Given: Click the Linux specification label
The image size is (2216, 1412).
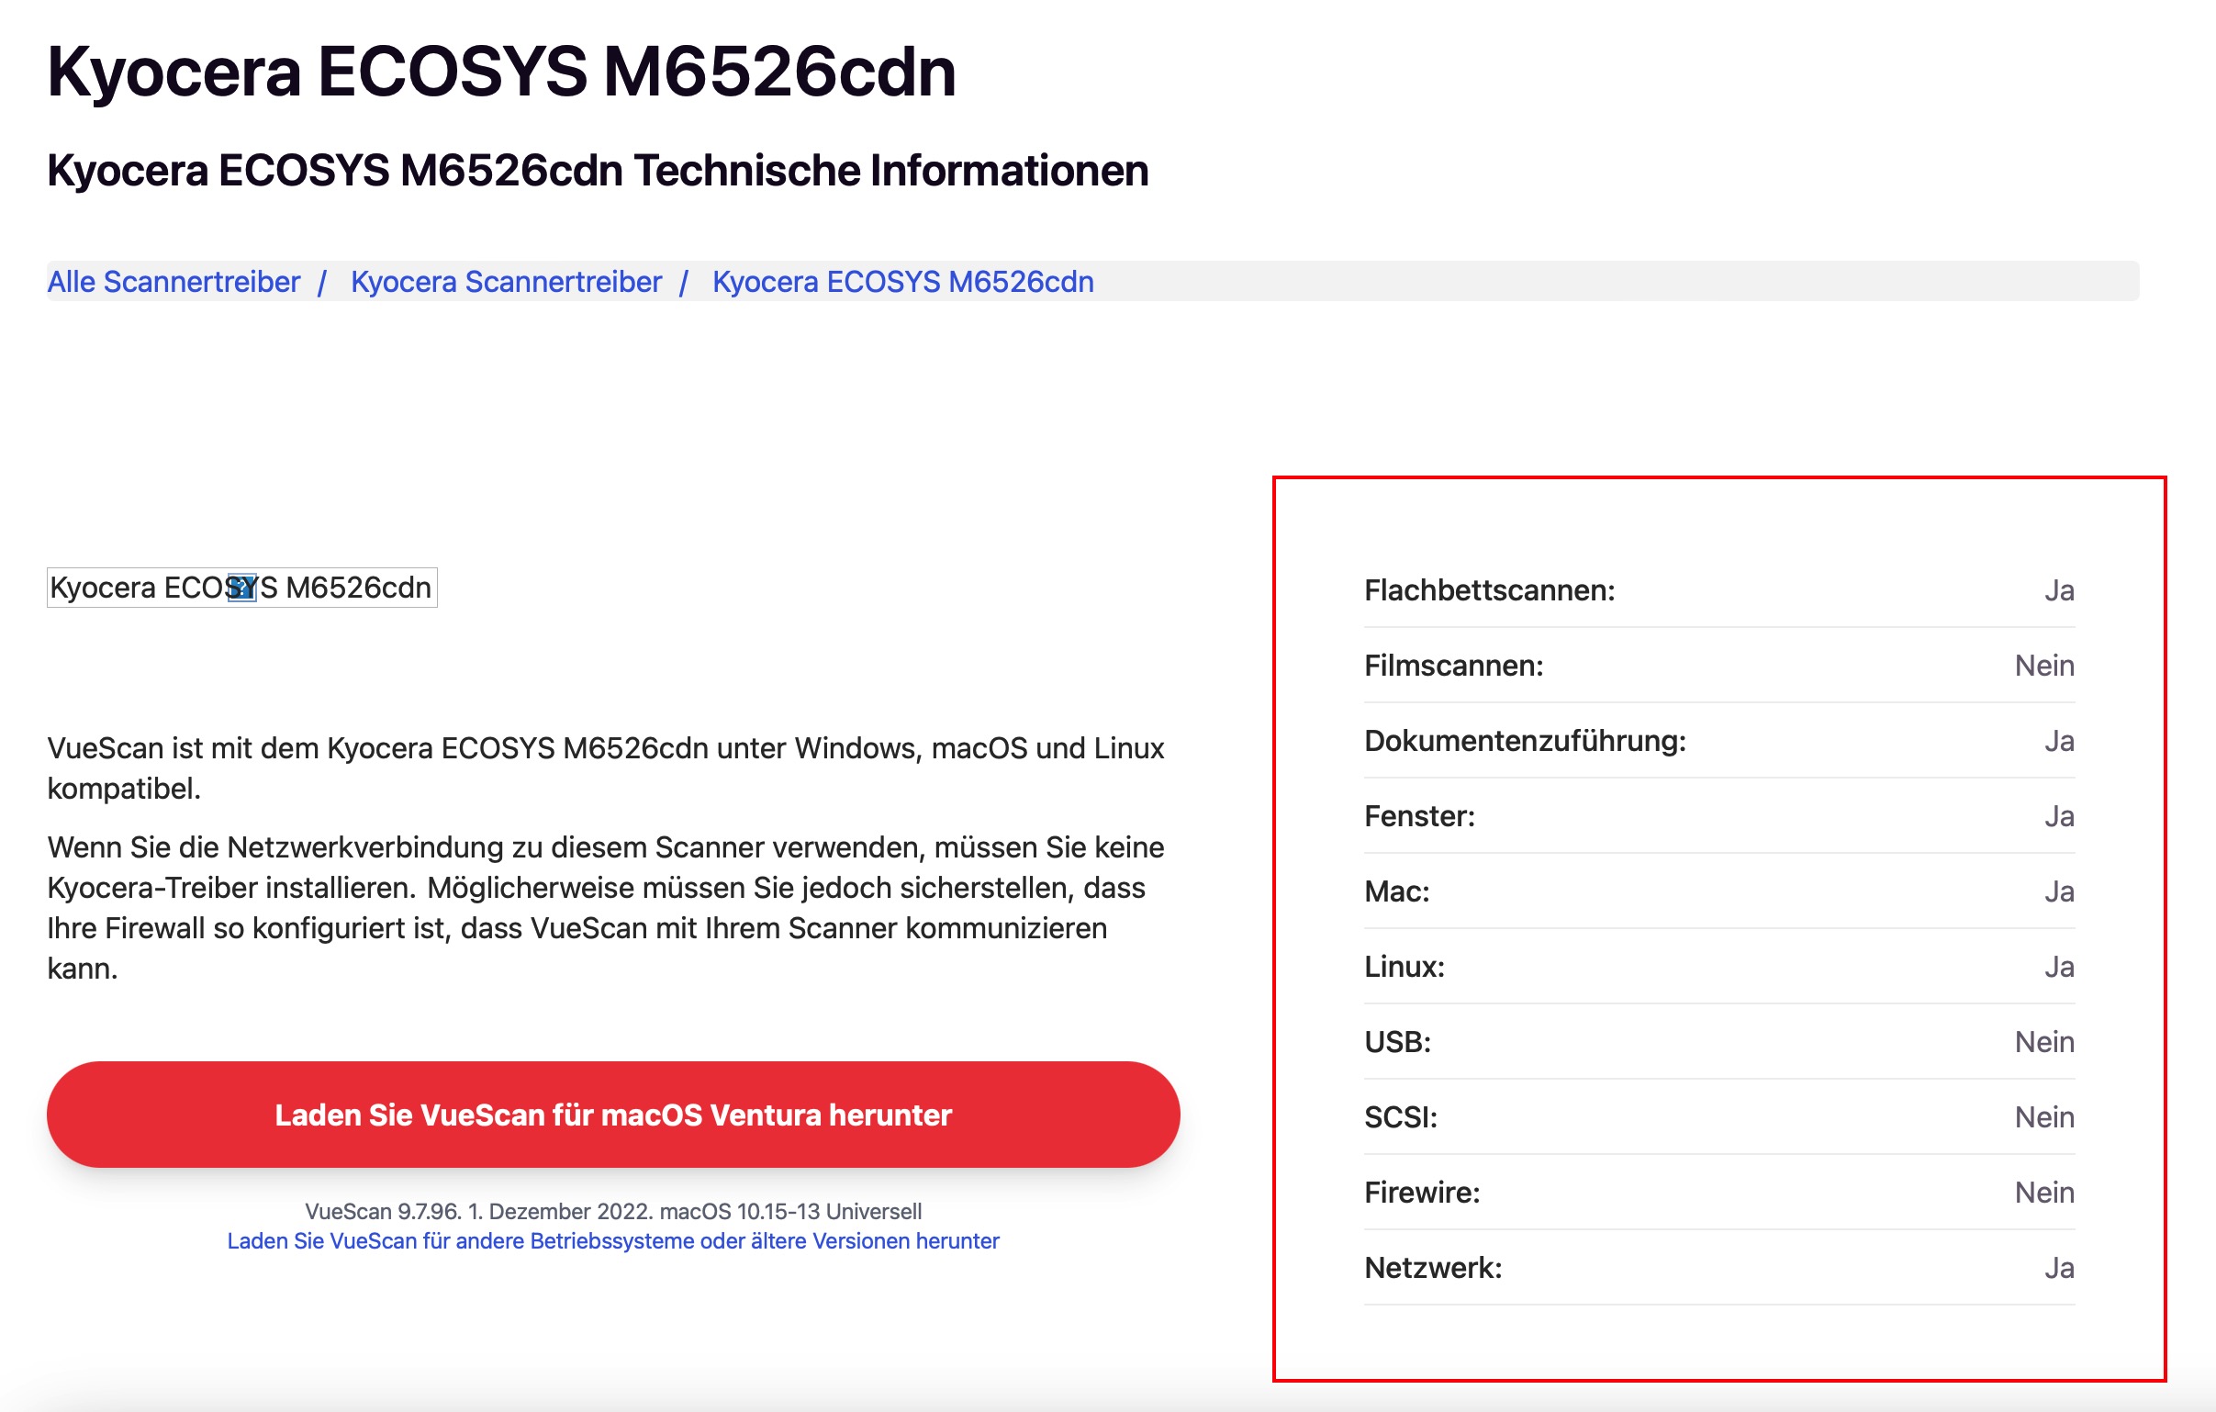Looking at the screenshot, I should coord(1405,967).
